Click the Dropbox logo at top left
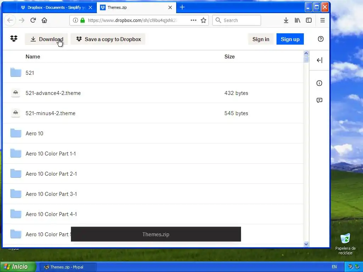This screenshot has width=363, height=272. point(14,39)
